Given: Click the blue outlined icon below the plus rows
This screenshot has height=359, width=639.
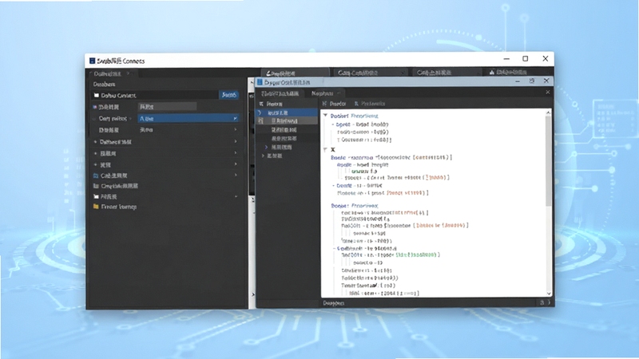Looking at the screenshot, I should (x=96, y=176).
